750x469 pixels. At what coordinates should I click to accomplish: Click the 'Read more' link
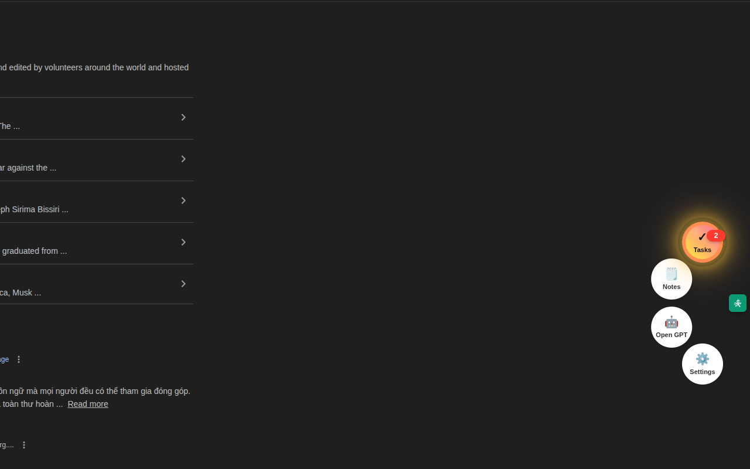[x=87, y=404]
